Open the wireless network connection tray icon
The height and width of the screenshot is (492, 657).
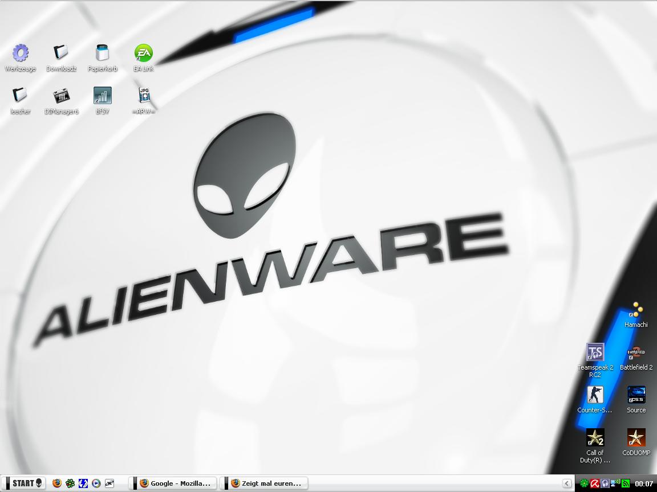615,483
